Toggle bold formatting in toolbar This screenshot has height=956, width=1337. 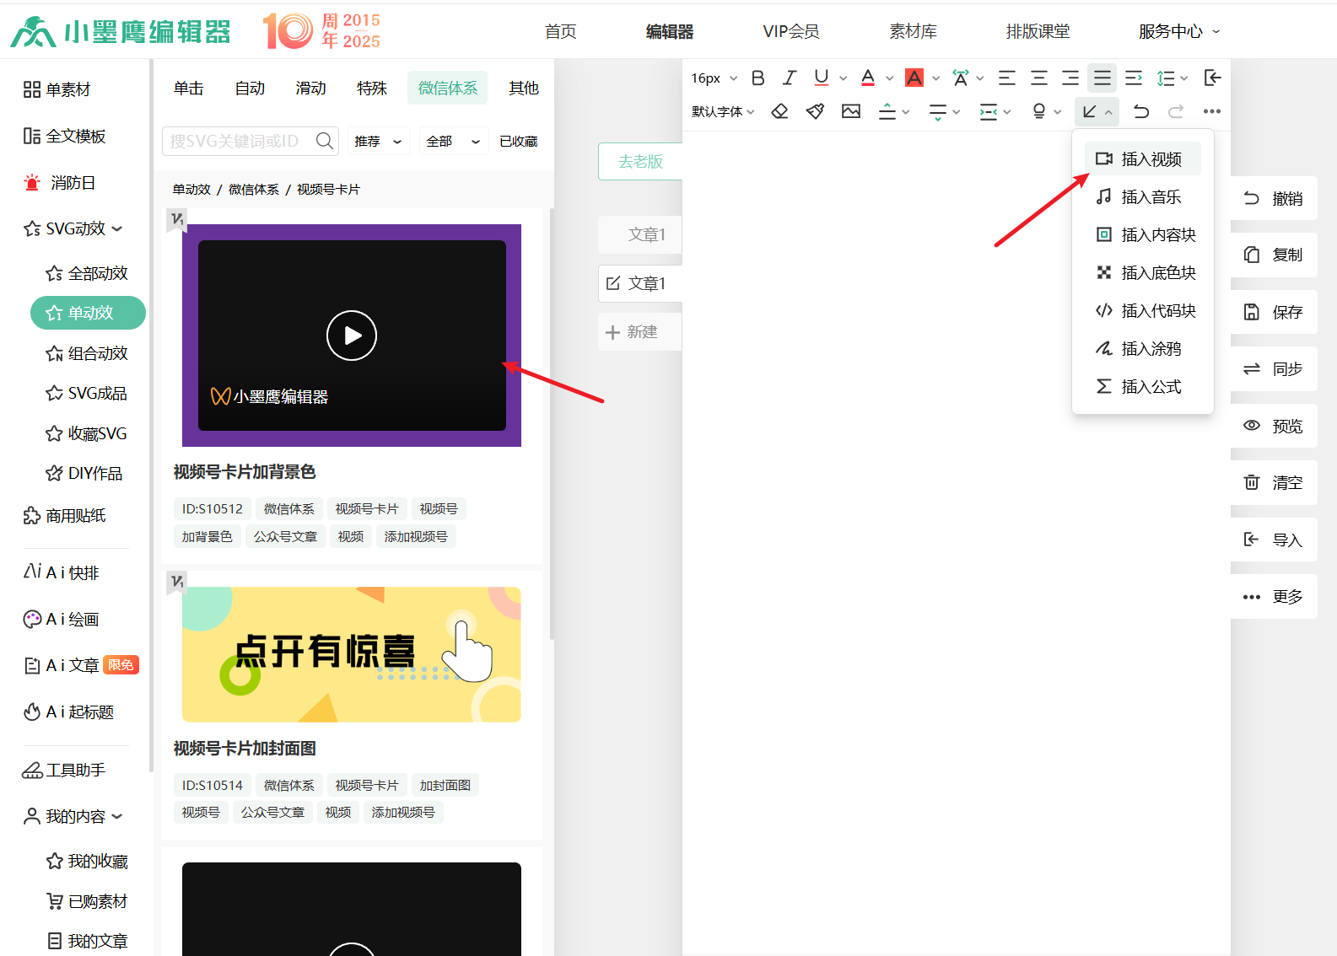pos(757,78)
